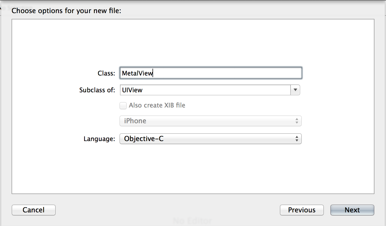Click the 'Class:' label

point(106,73)
